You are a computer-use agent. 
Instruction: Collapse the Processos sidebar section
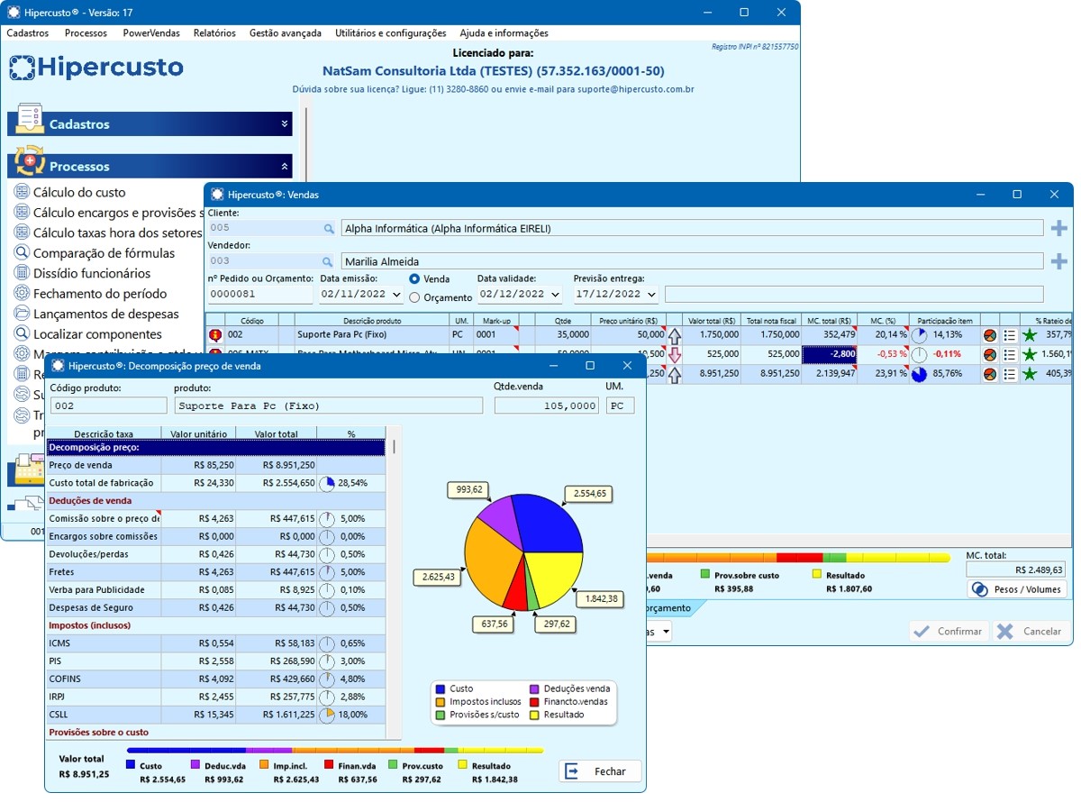pyautogui.click(x=285, y=167)
